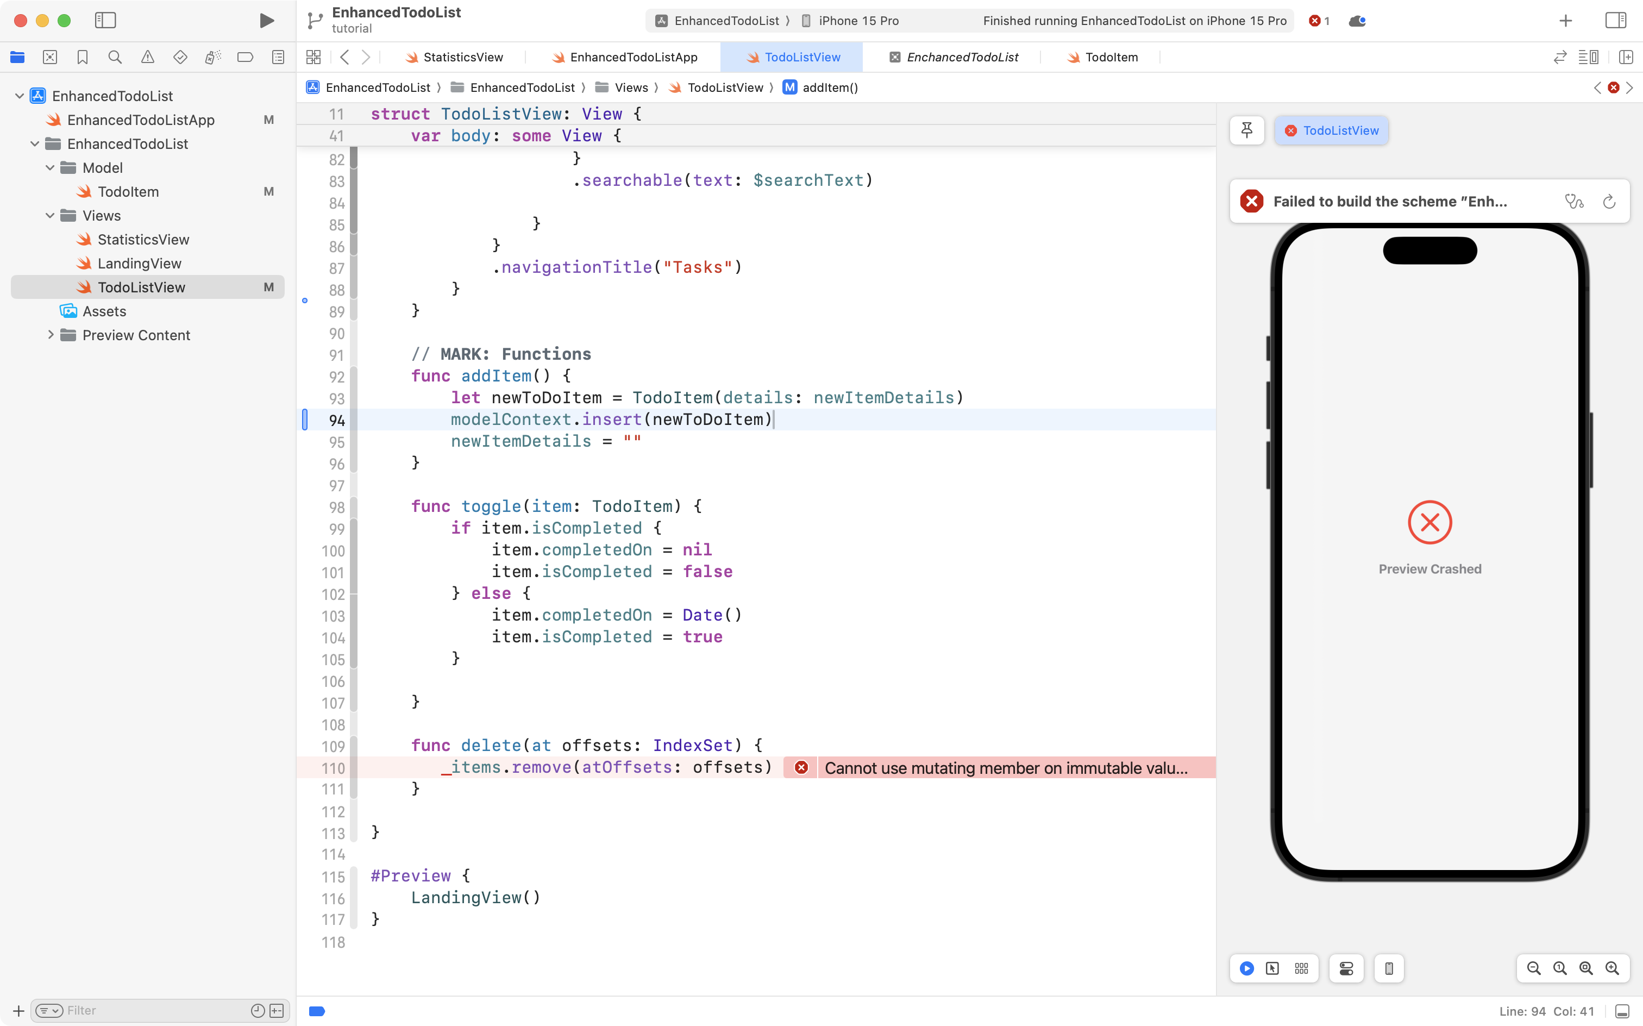Open the Report navigator list icon

[x=278, y=57]
